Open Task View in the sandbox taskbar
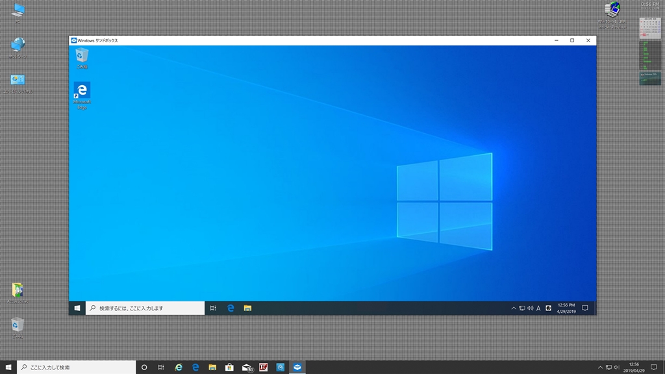 tap(213, 308)
